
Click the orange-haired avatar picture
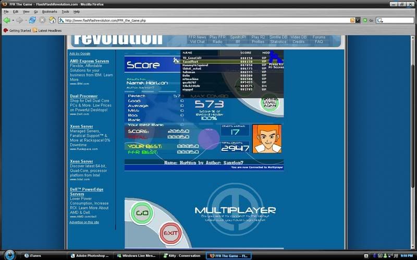pos(266,139)
